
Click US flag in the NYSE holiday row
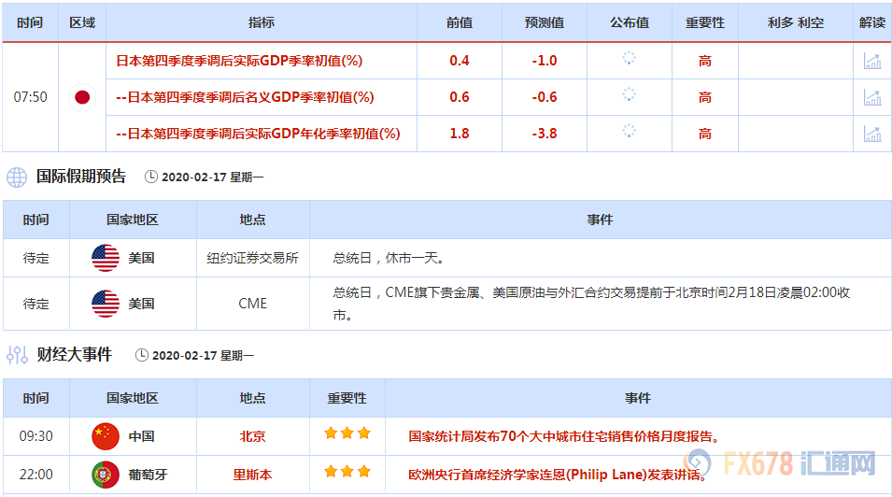(106, 258)
